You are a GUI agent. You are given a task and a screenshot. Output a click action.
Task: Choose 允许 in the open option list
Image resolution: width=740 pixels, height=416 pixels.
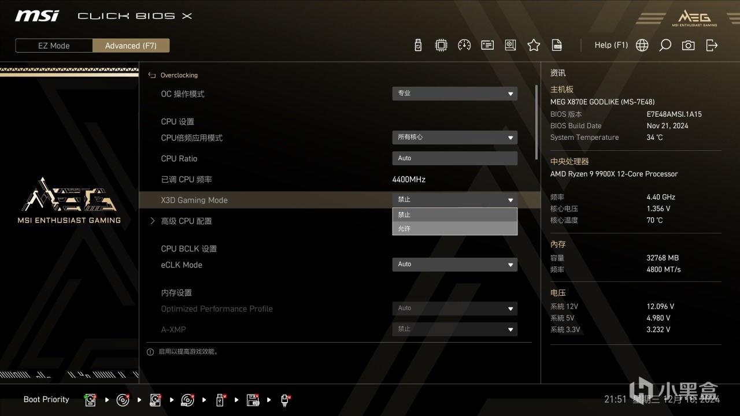[454, 229]
